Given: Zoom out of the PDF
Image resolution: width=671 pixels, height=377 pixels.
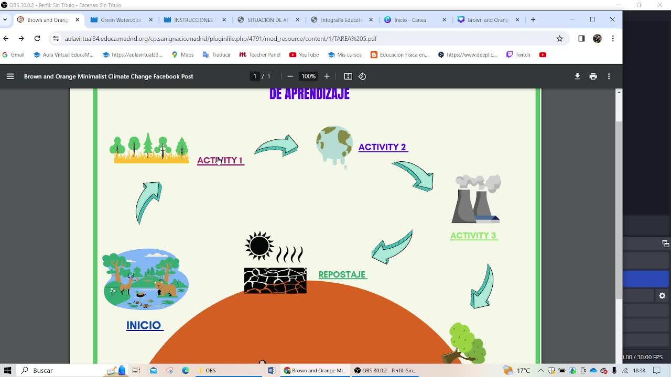Looking at the screenshot, I should pos(290,76).
